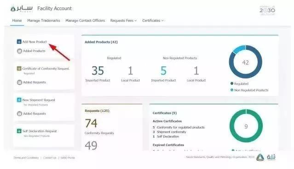The width and height of the screenshot is (294, 169).
Task: Open the SASO Portal footer link
Action: (x=68, y=157)
